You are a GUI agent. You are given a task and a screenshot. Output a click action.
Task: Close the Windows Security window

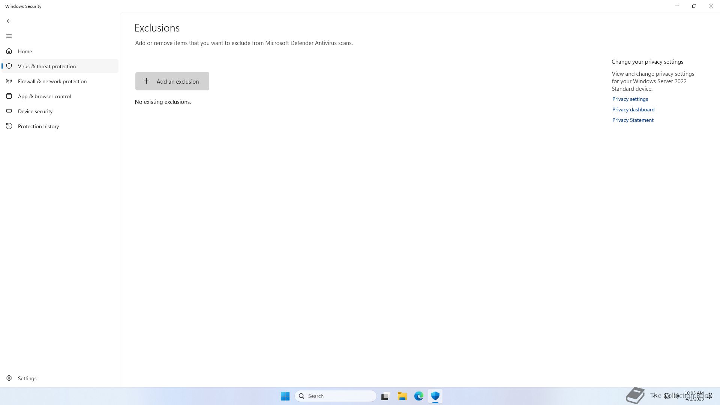(711, 6)
